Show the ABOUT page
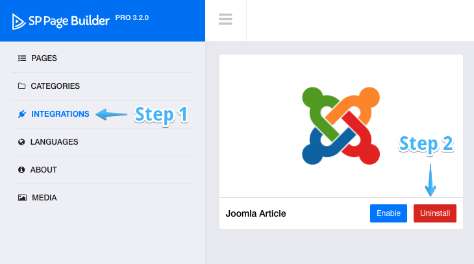474x264 pixels. coord(44,170)
